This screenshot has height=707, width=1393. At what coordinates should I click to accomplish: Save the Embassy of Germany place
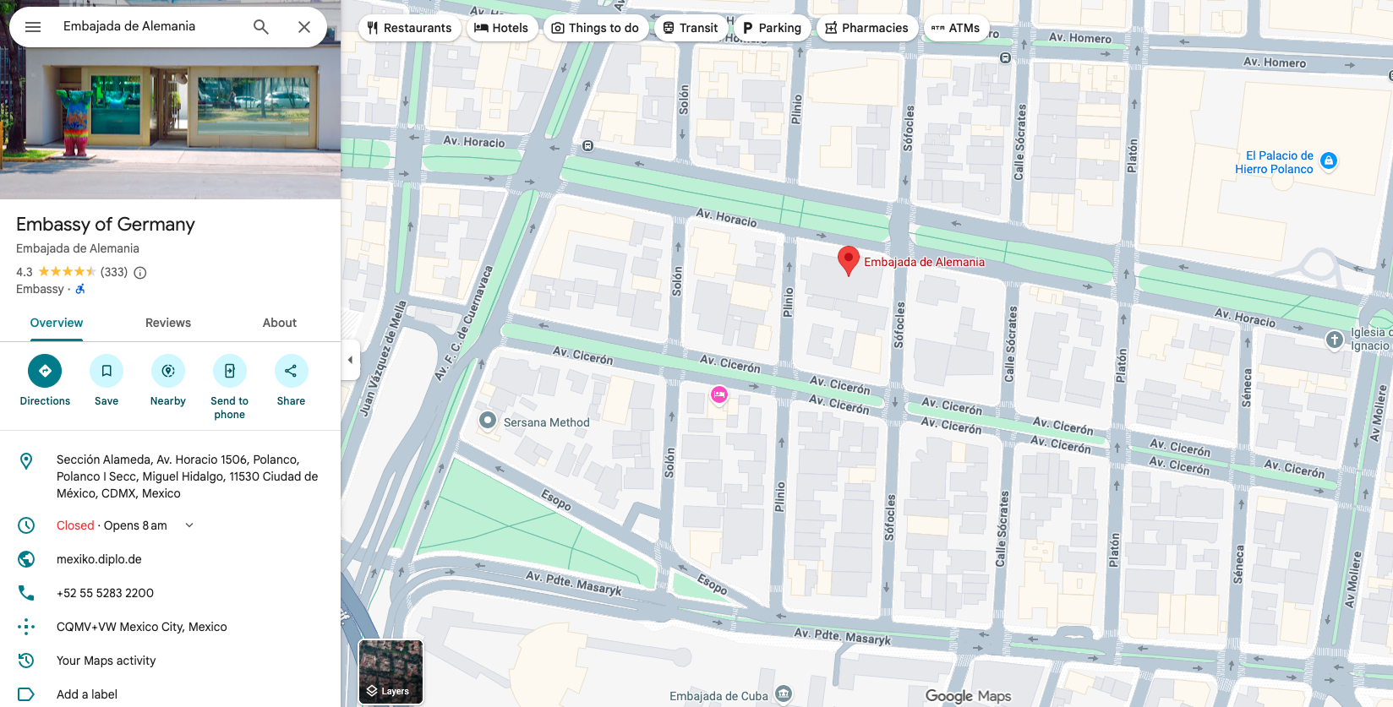point(107,380)
